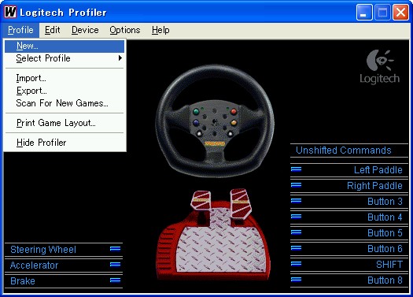
Task: Open the Options menu
Action: click(x=125, y=30)
